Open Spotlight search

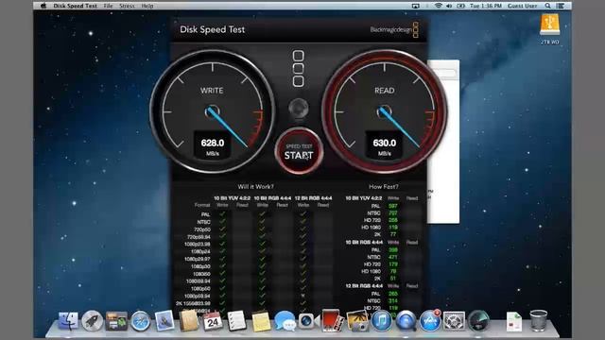(547, 6)
